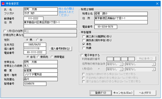Image resolution: width=162 pixels, height=99 pixels.
Task: Click the 郵便番号 field 111-2222
Action: 33,19
